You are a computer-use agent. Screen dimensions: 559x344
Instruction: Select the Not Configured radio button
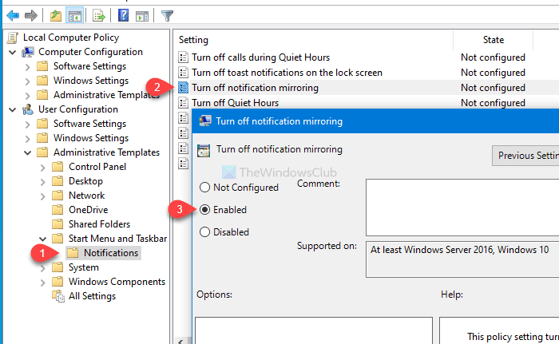(204, 188)
